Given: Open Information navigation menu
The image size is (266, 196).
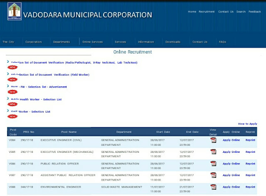Looking at the screenshot, I should (x=146, y=42).
